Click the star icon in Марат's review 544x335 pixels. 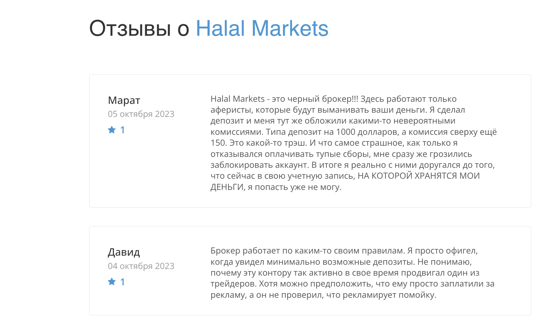click(112, 130)
